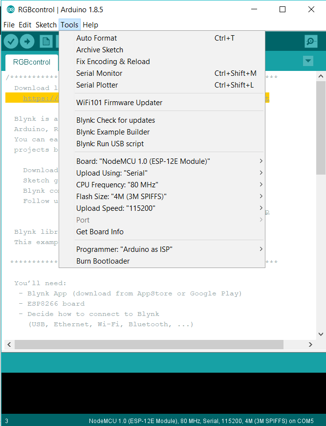Click the horizontal scrollbar right arrow
This screenshot has width=326, height=426.
pos(310,344)
